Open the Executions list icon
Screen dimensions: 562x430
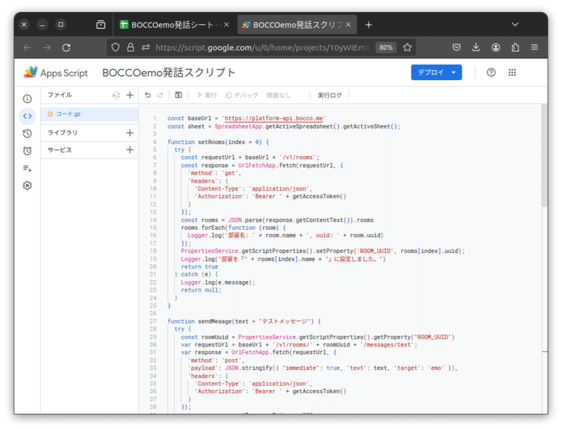[27, 168]
